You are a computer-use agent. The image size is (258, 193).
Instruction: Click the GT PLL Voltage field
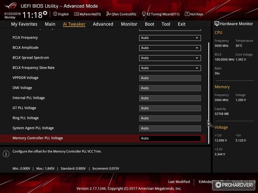coord(170,108)
